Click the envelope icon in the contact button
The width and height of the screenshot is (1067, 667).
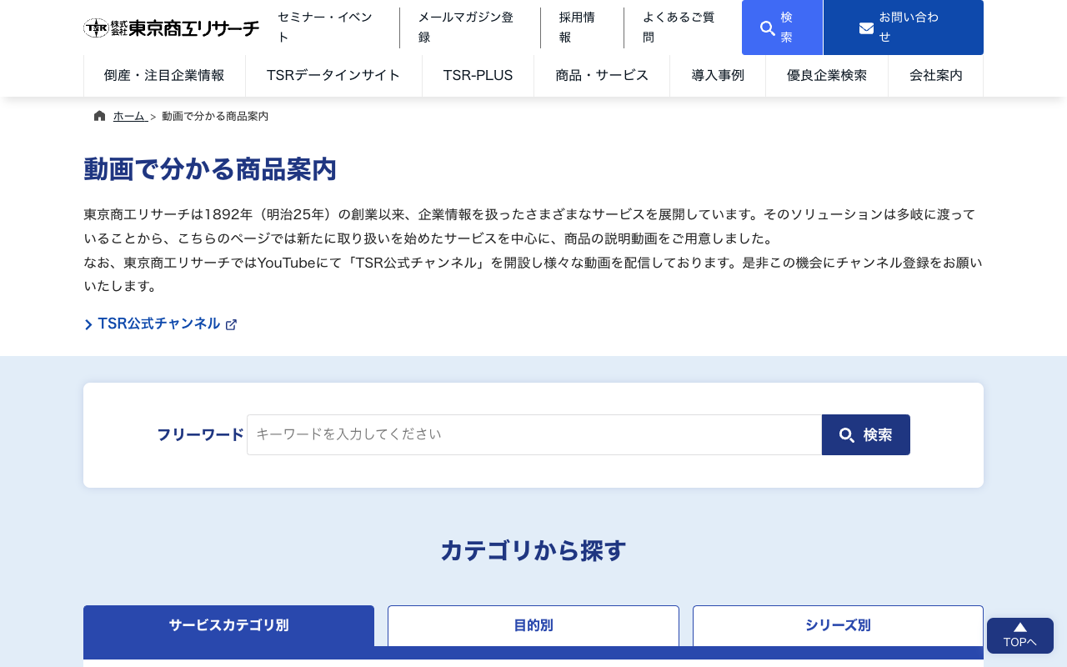(x=867, y=28)
